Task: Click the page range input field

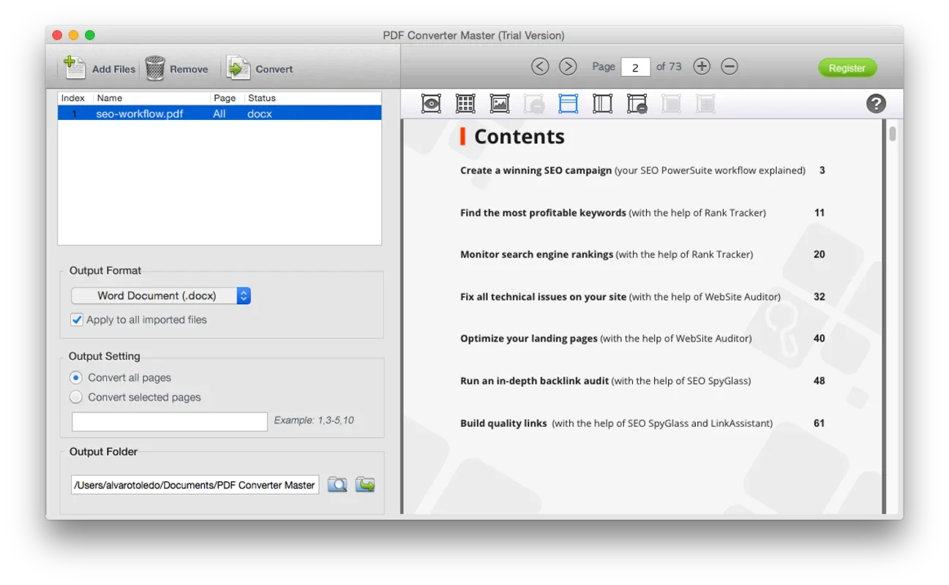Action: point(170,421)
